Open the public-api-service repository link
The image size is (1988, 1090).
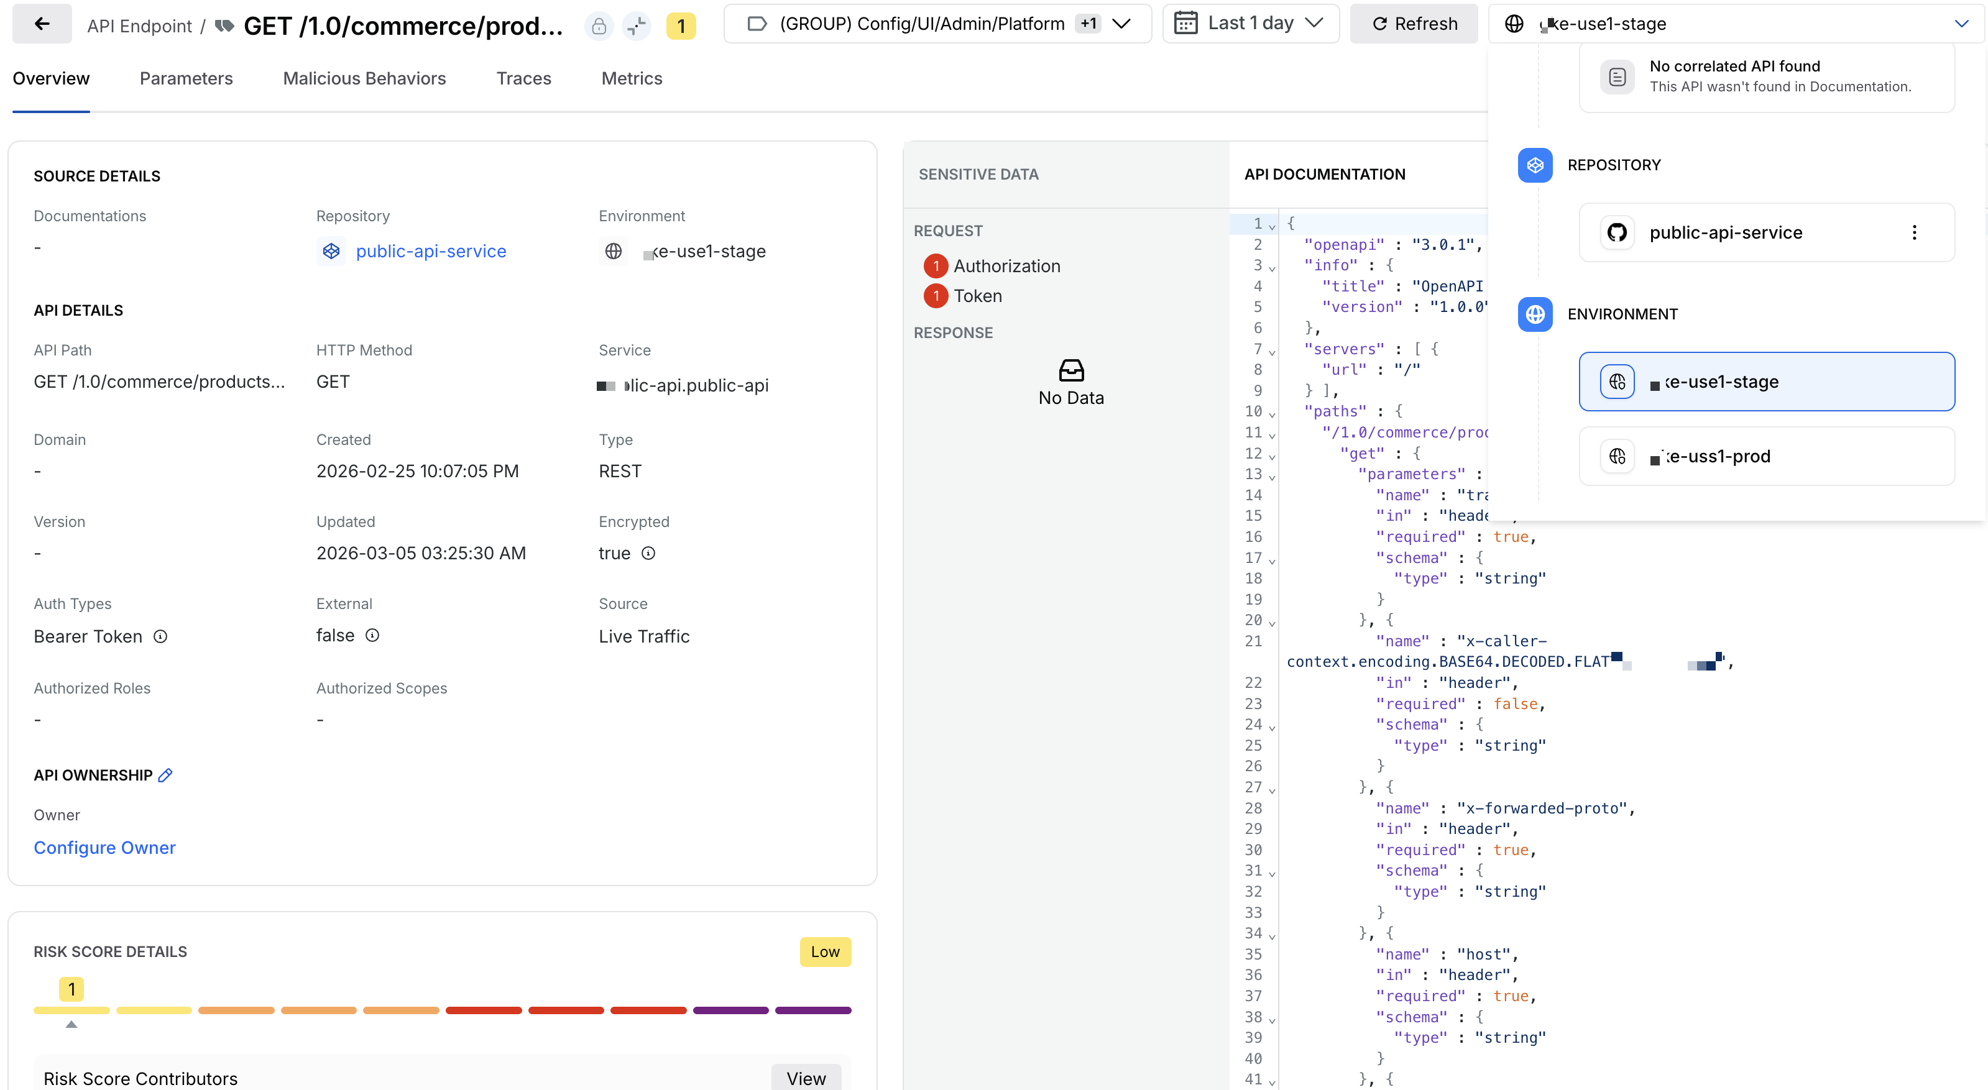tap(431, 252)
